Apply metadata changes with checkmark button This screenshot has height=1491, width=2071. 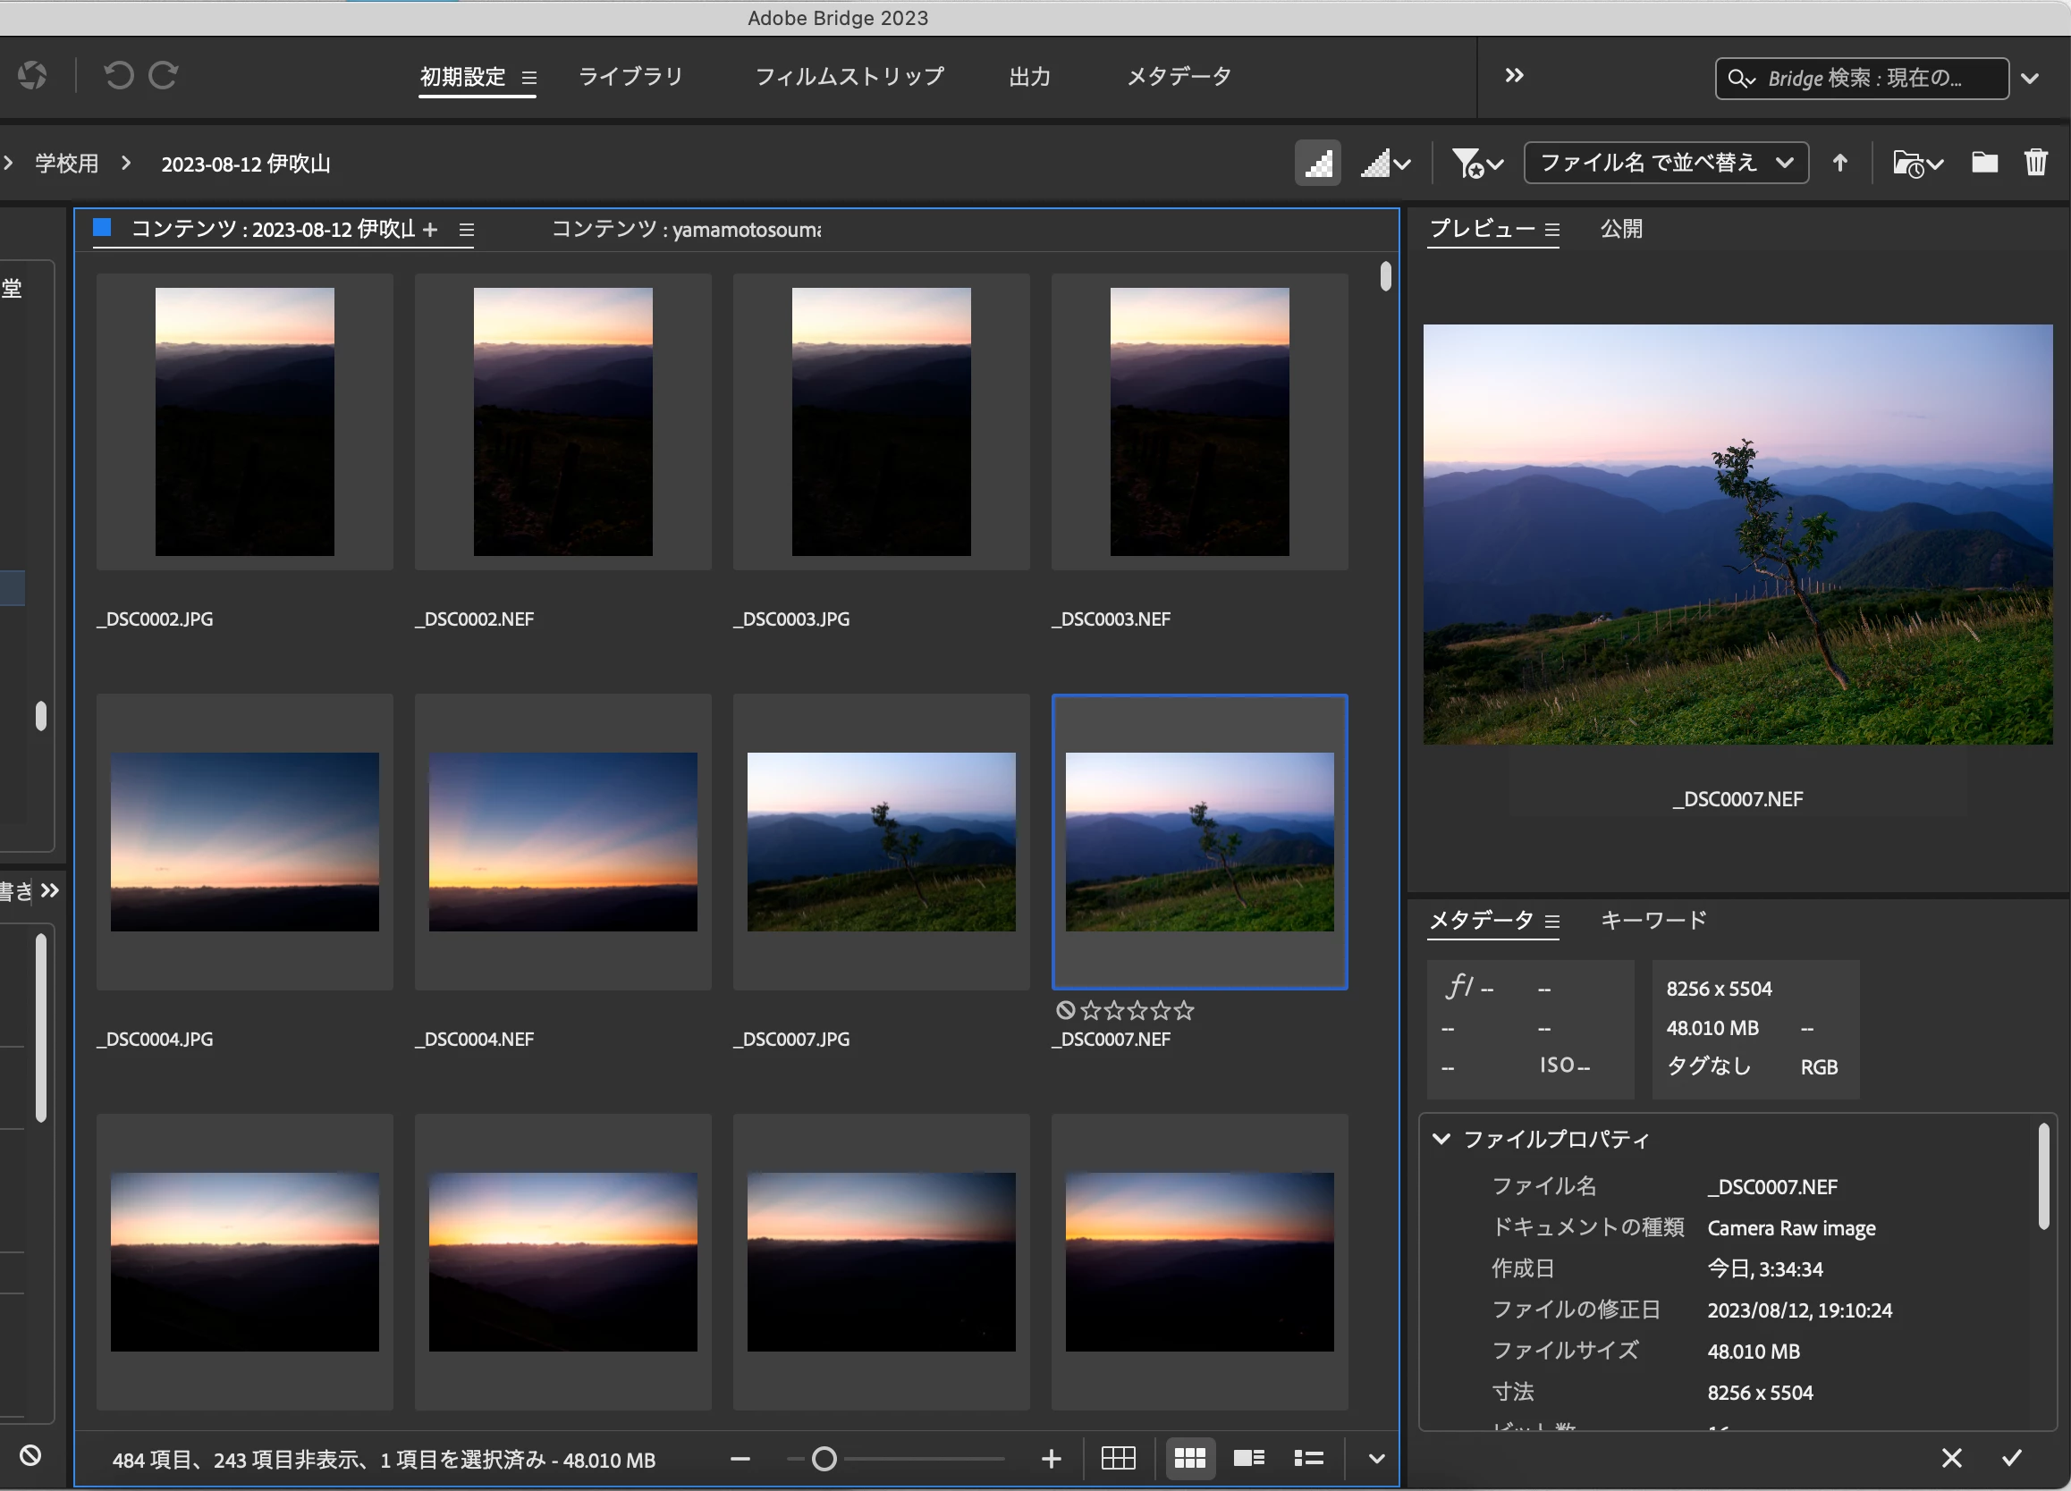tap(2012, 1458)
